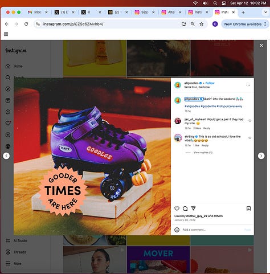Open the comment bubble icon under post
This screenshot has height=274, width=270.
[185, 208]
